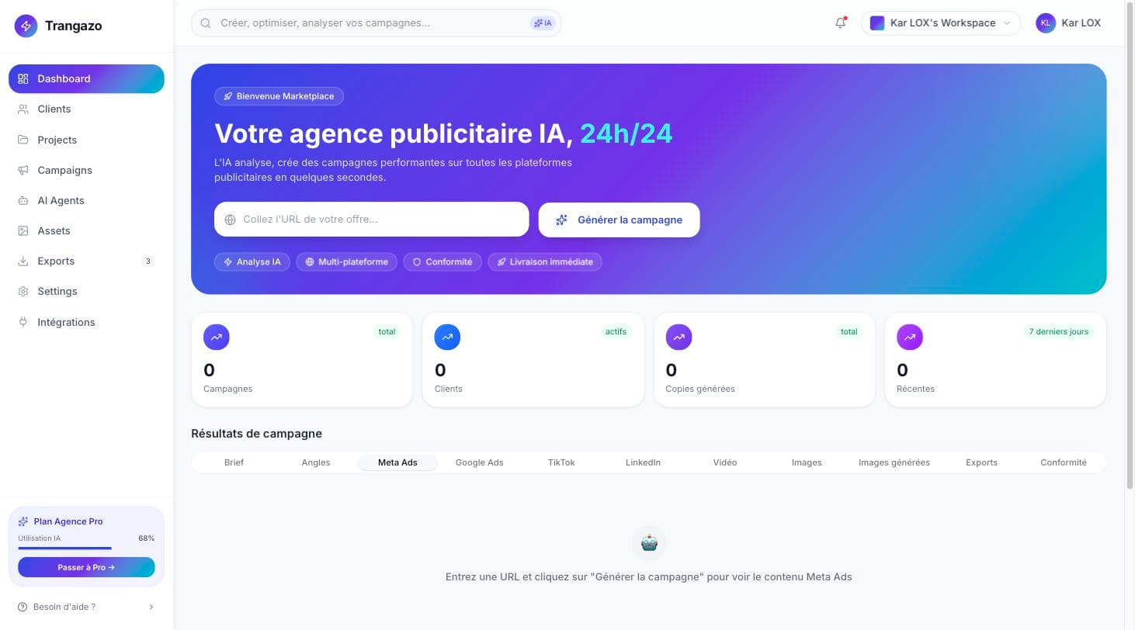Open the Images tab
1135x630 pixels.
[x=807, y=462]
